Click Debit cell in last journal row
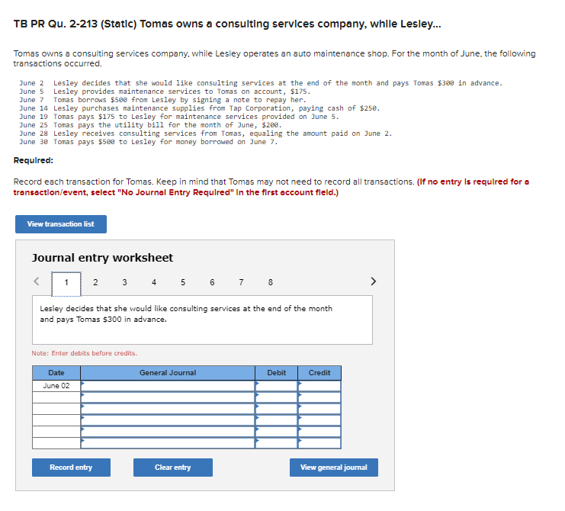Screen dimensions: 565x511 click(276, 443)
